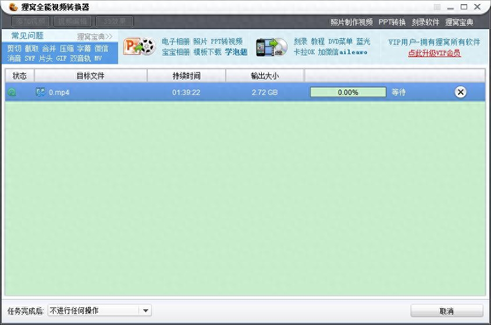This screenshot has width=491, height=325.
Task: Click the 视频编辑 toolbar button
Action: [73, 22]
